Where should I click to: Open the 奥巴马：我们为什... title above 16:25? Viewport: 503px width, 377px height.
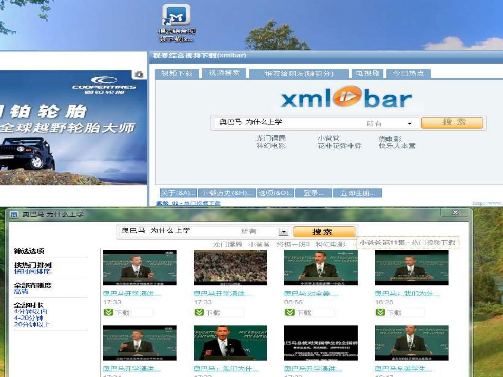407,293
